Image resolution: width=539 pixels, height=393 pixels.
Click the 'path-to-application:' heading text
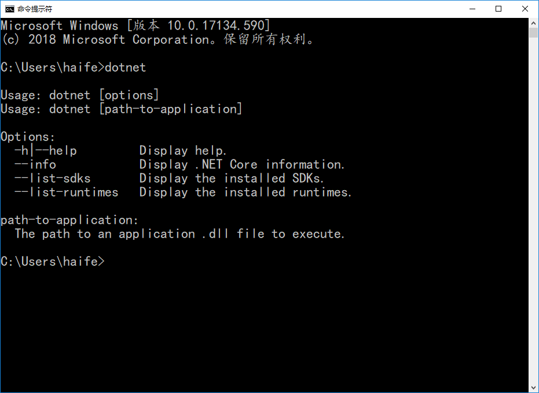coord(69,220)
